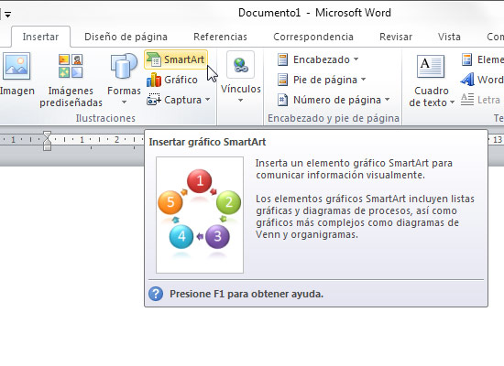Click the Encabezado y pie de página label
The image size is (504, 366).
click(334, 118)
